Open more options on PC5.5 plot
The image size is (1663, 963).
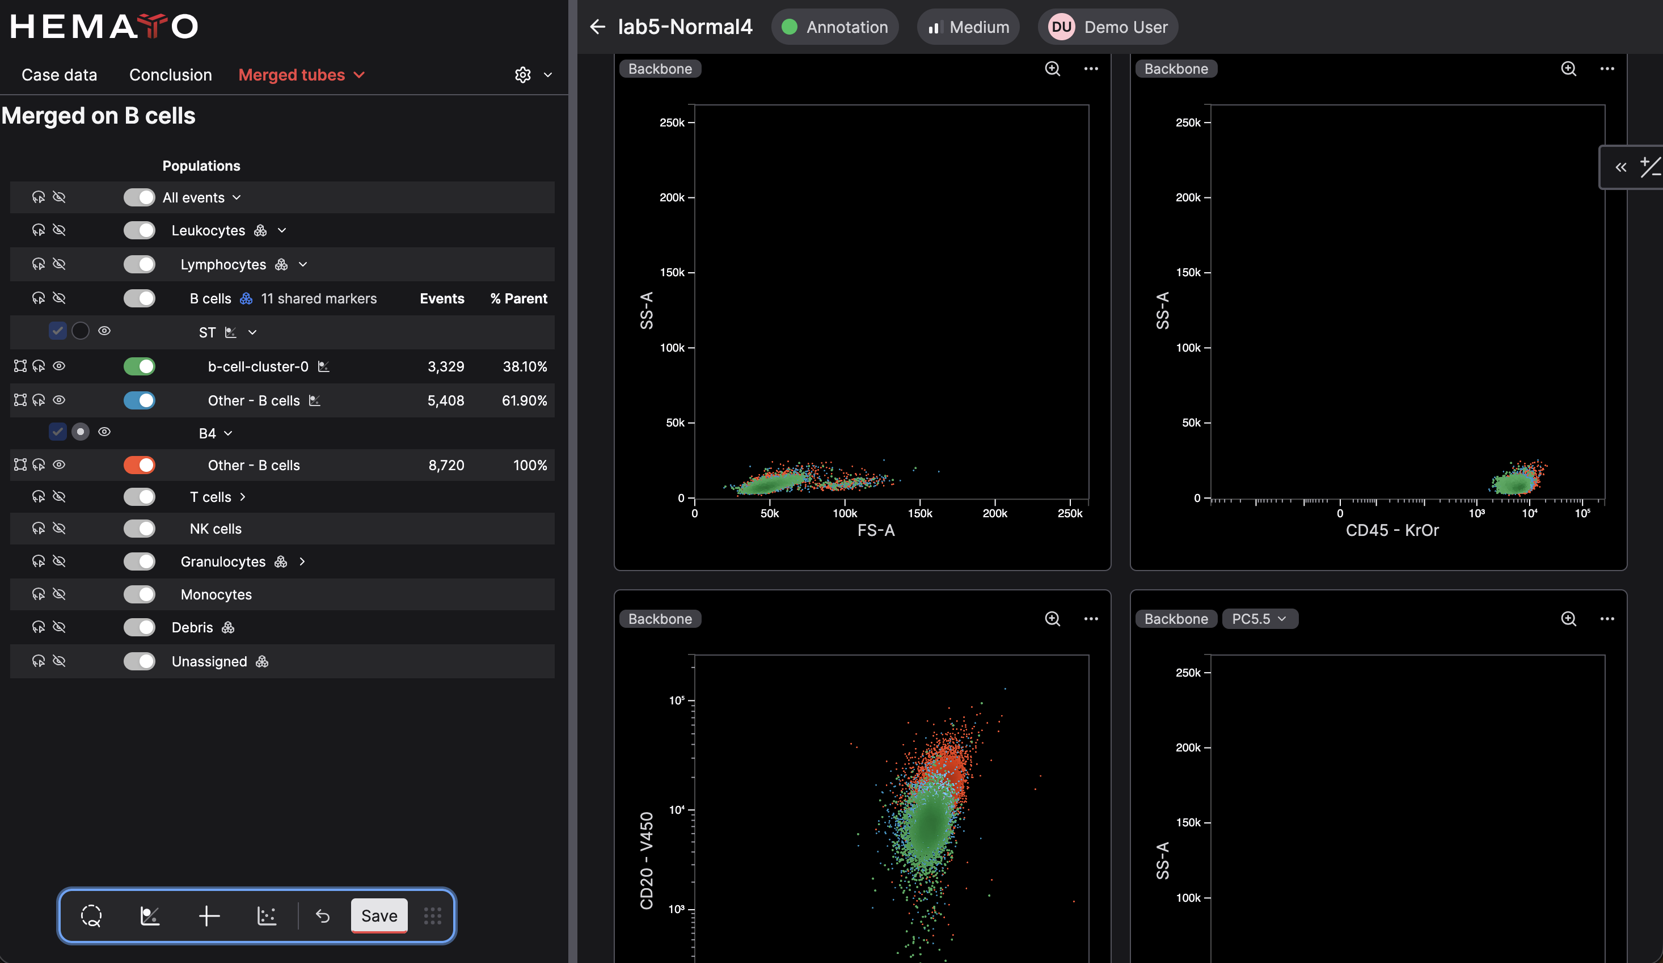[1607, 618]
